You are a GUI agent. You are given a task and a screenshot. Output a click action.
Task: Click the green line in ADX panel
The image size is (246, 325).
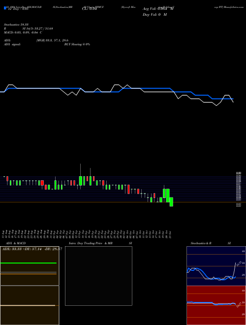(x=29, y=263)
